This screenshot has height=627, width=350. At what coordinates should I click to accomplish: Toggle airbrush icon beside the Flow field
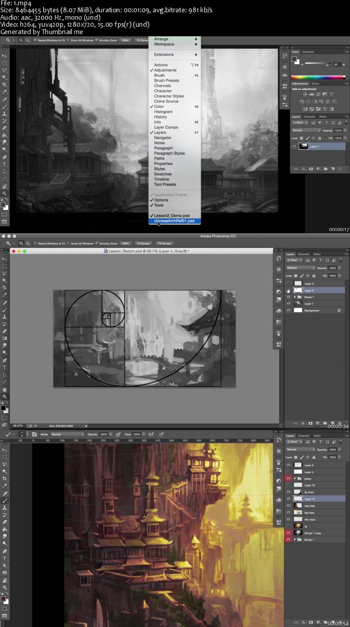(151, 434)
